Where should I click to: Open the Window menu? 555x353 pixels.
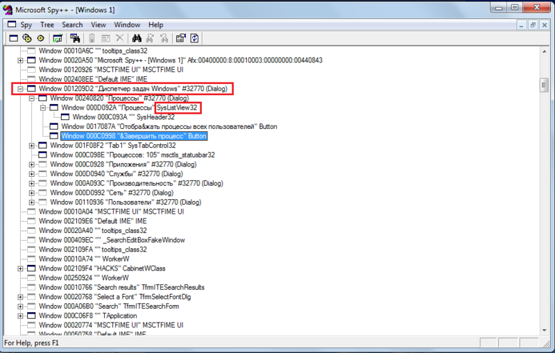pyautogui.click(x=127, y=25)
